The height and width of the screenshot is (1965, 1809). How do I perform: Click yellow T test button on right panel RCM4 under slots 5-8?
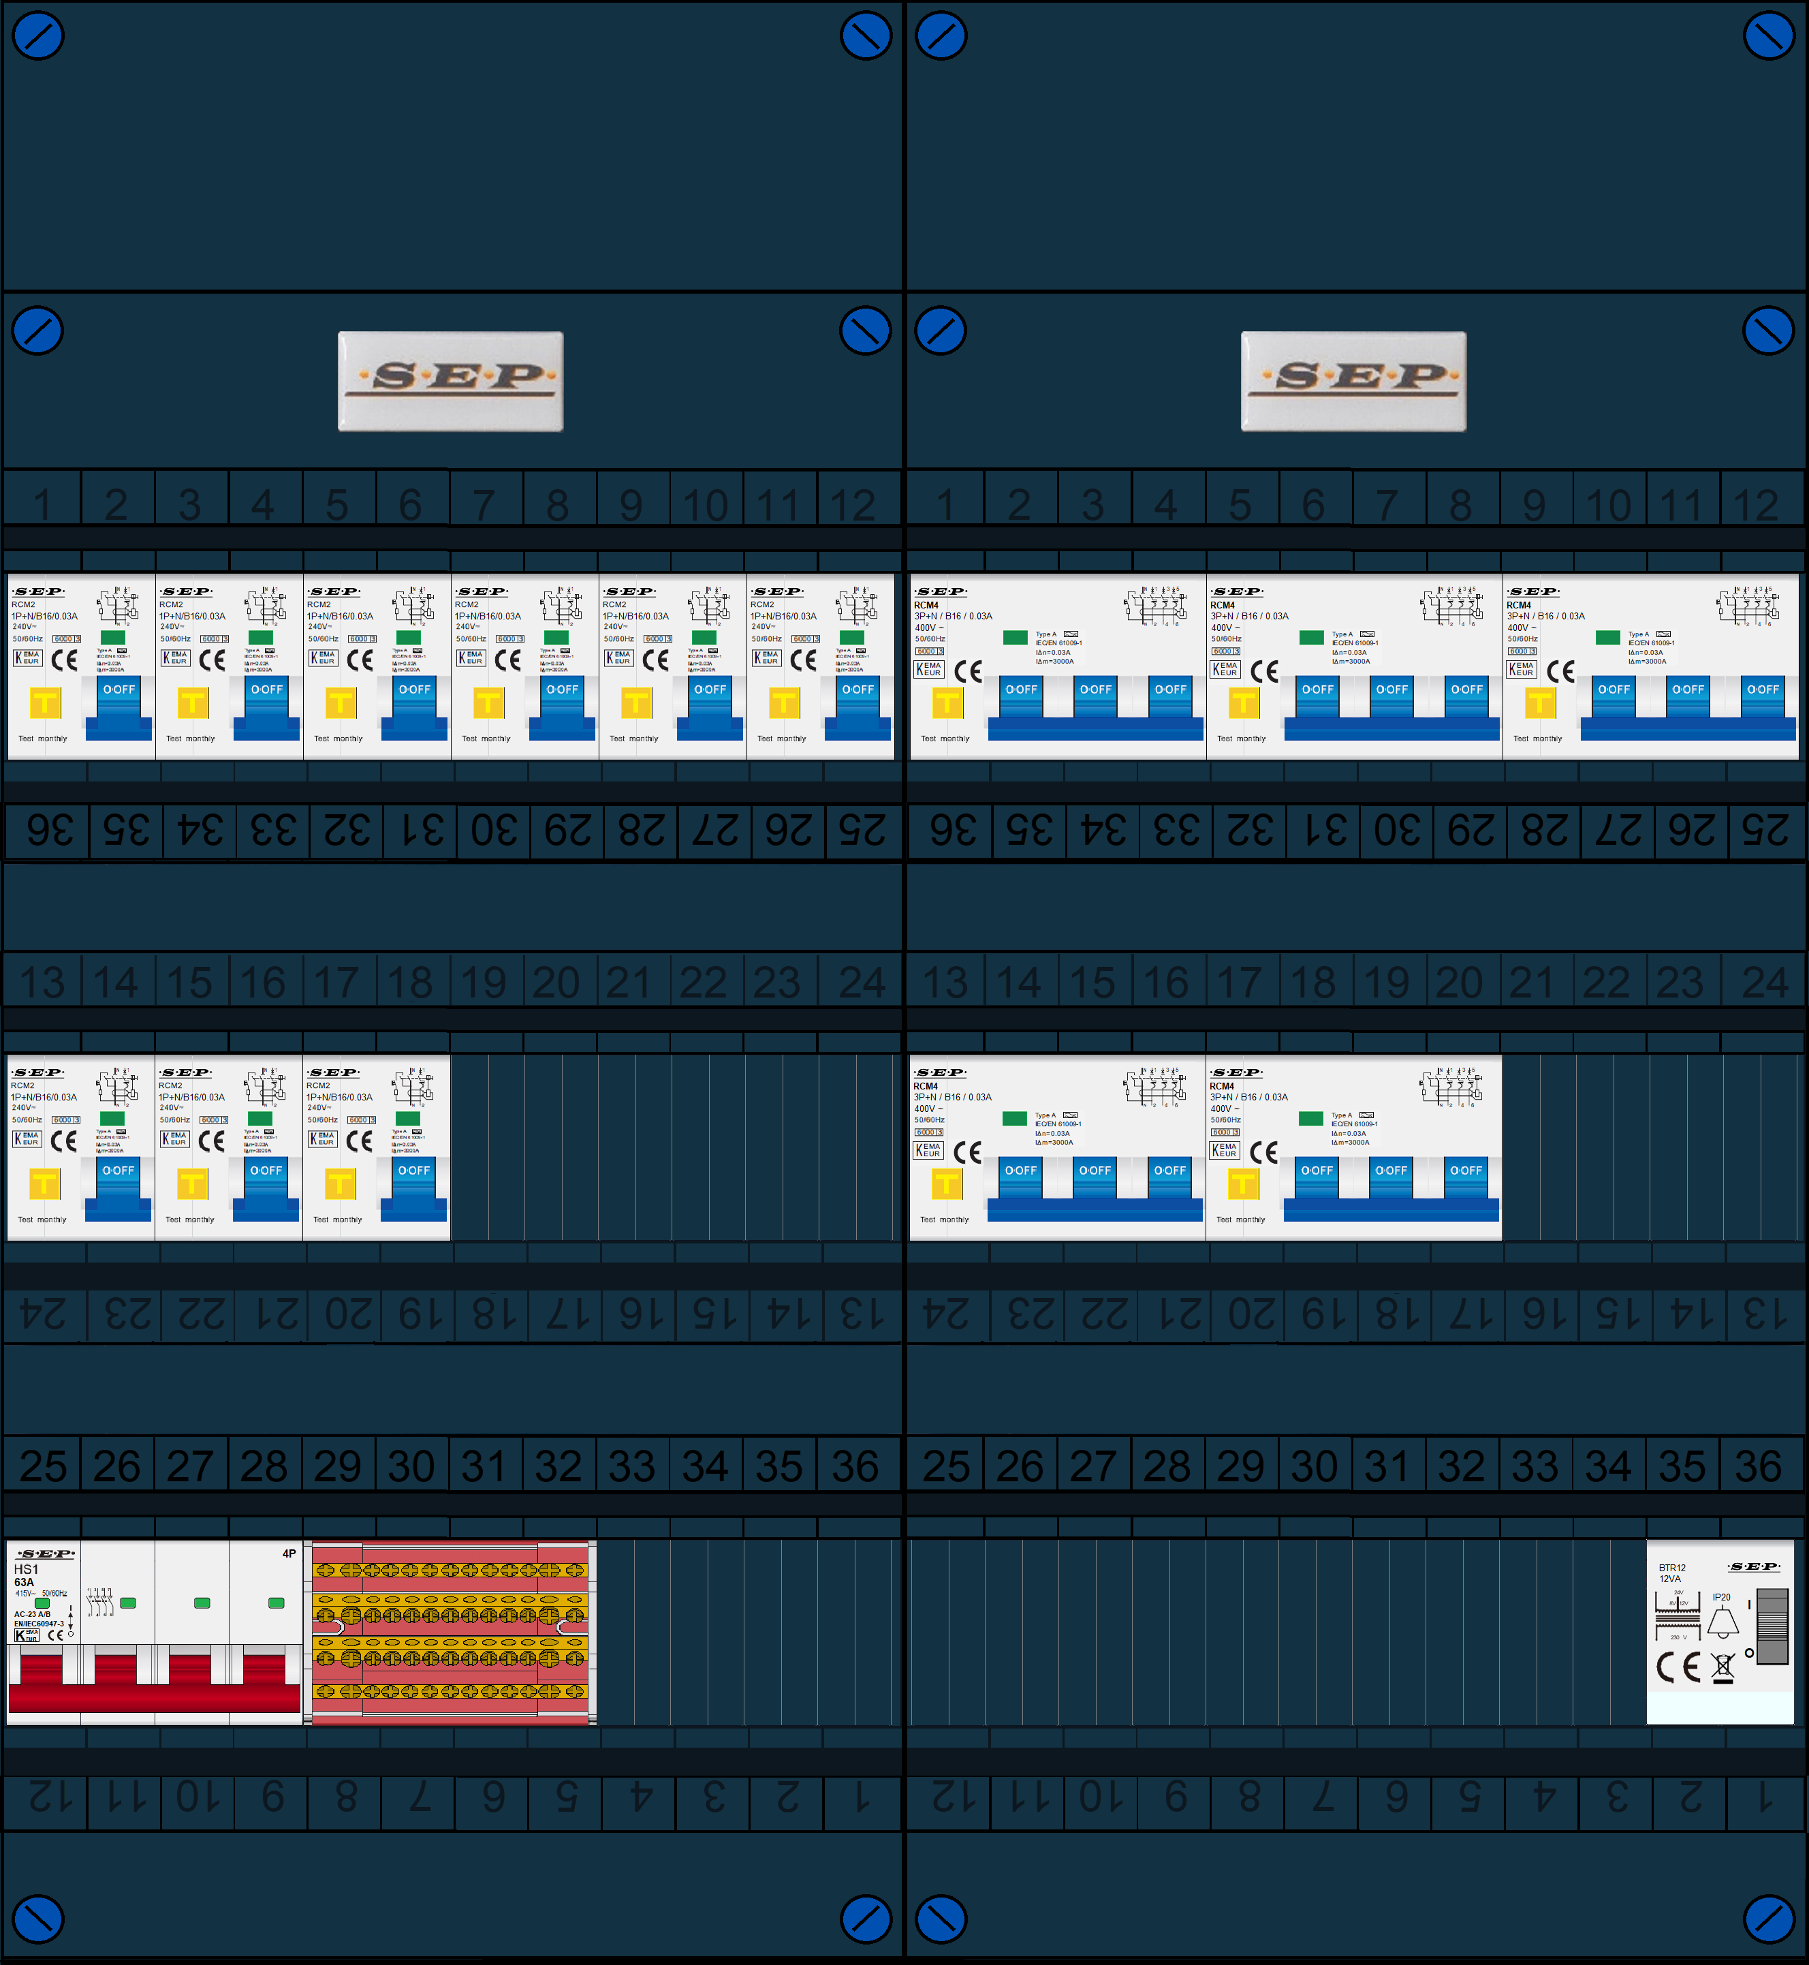tap(1244, 703)
